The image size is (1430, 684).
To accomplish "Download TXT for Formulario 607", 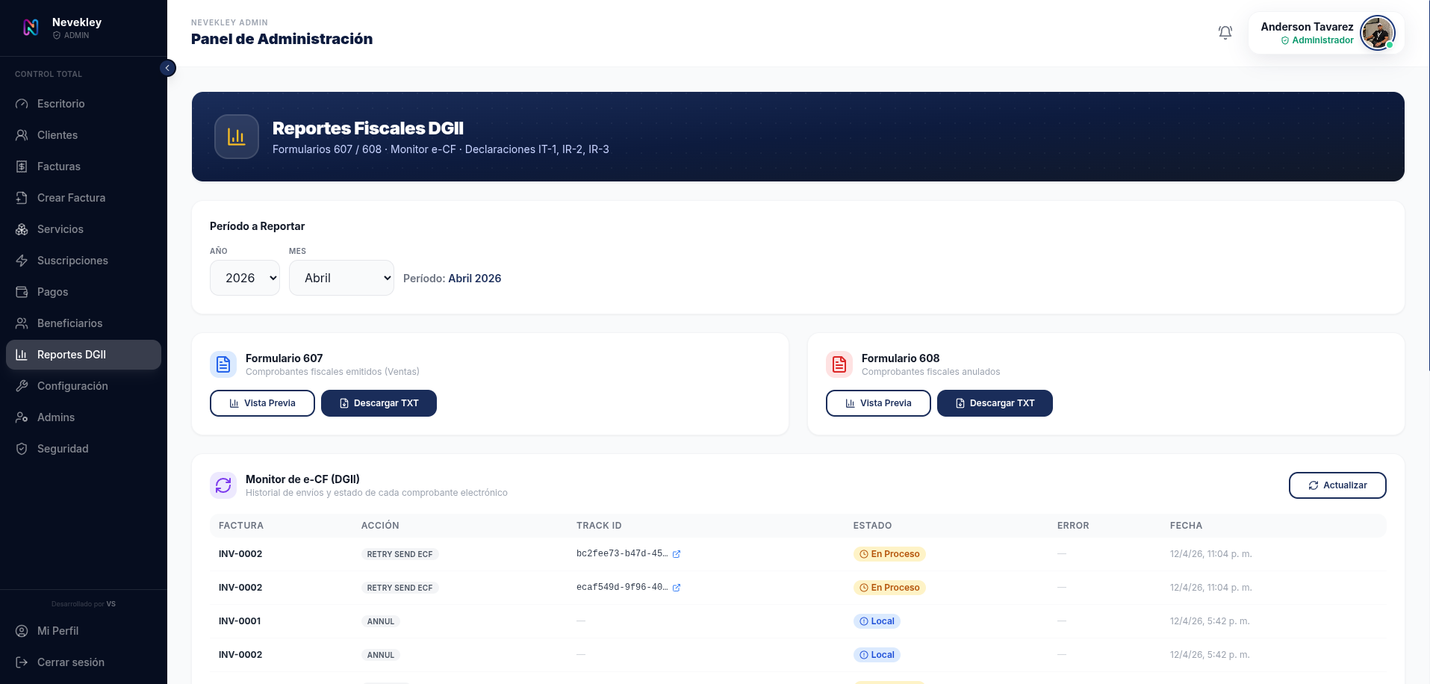I will coord(379,403).
